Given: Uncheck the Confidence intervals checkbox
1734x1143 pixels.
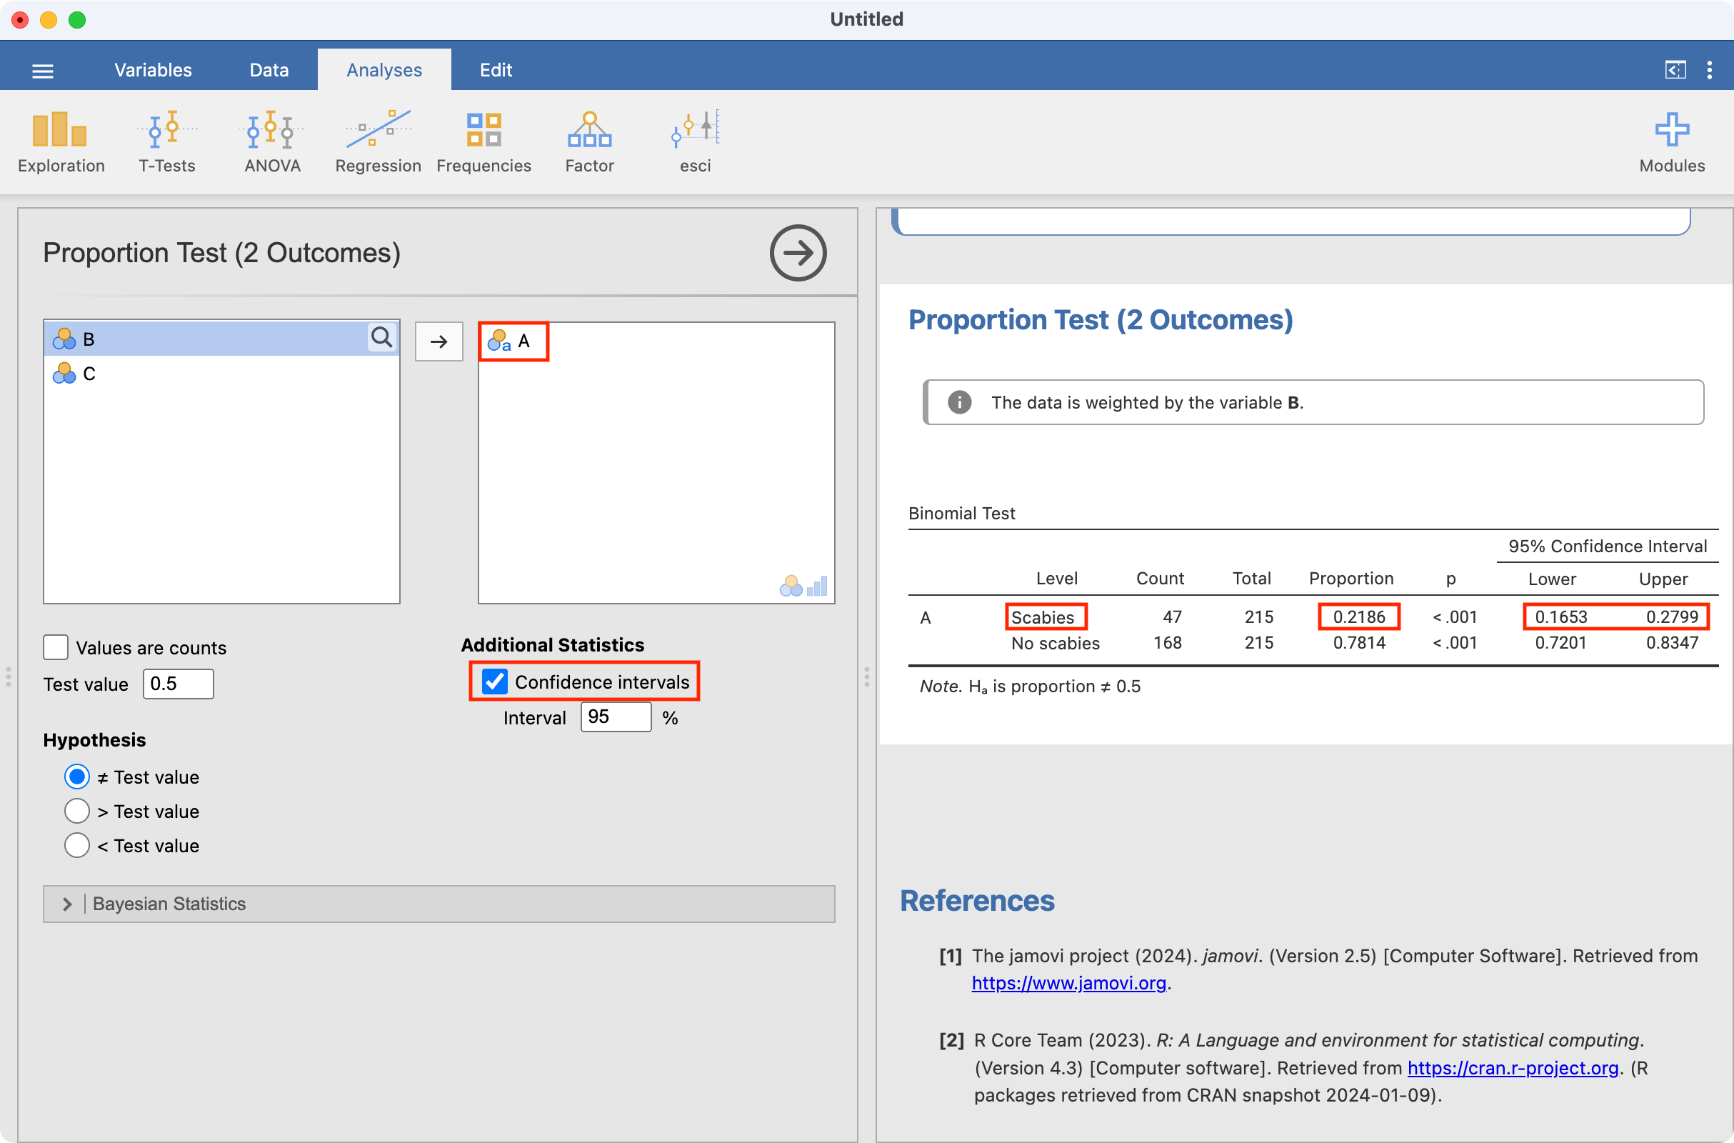Looking at the screenshot, I should pyautogui.click(x=496, y=682).
